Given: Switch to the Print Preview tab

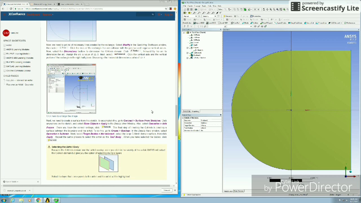Looking at the screenshot, I should (x=239, y=191).
